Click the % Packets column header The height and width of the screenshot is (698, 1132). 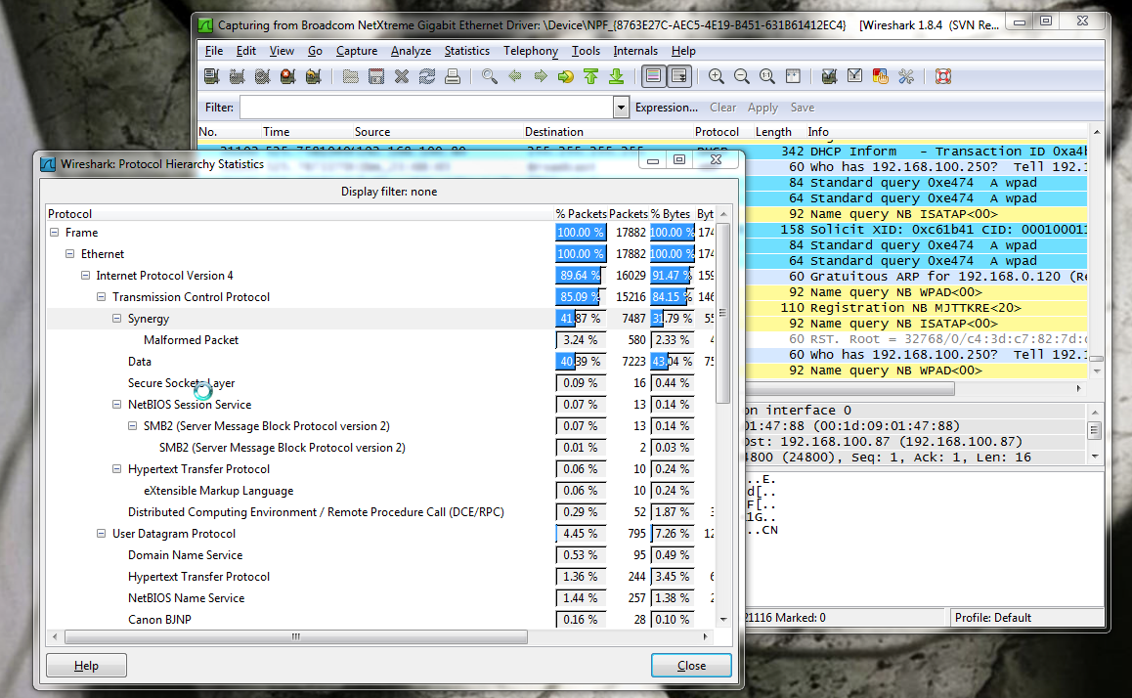coord(581,214)
